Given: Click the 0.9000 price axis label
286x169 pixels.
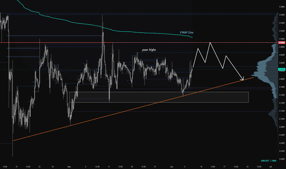Looking at the screenshot, I should pos(282,39).
